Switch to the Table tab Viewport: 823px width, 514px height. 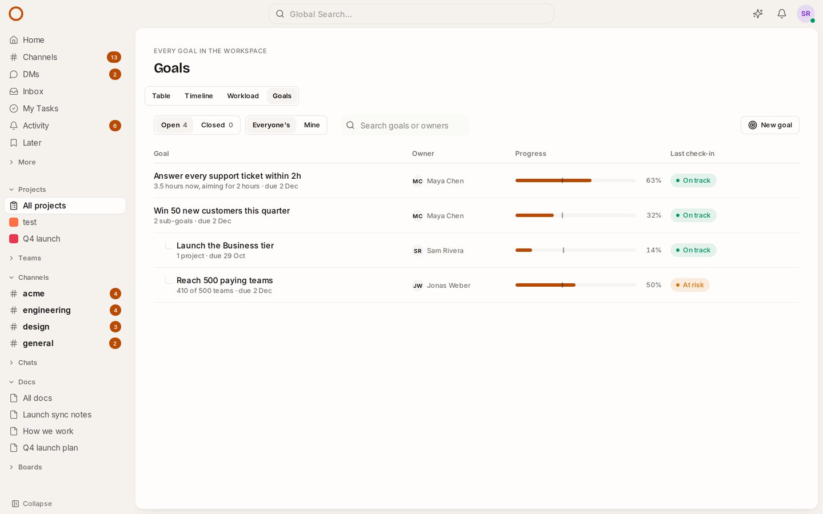pyautogui.click(x=161, y=96)
